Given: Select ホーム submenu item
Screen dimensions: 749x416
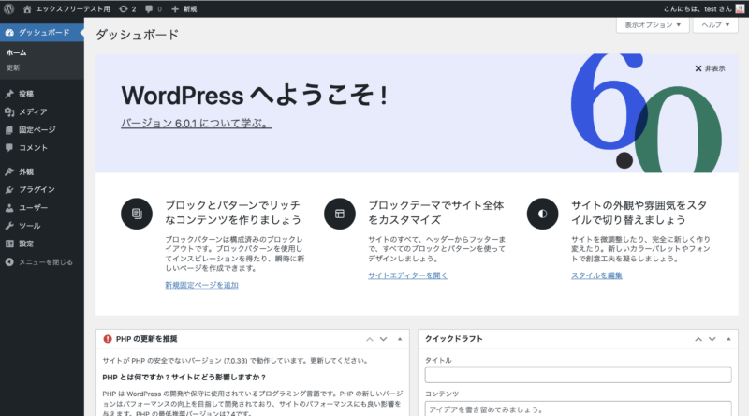Looking at the screenshot, I should coord(16,52).
